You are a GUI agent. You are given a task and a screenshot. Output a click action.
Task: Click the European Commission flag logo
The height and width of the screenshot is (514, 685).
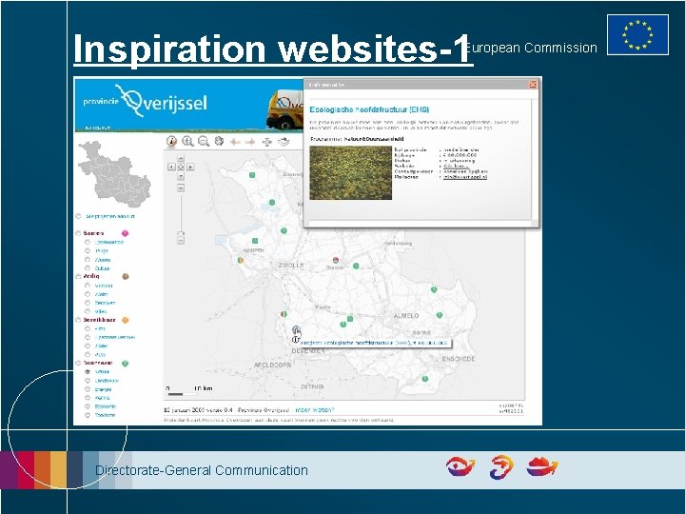[637, 34]
